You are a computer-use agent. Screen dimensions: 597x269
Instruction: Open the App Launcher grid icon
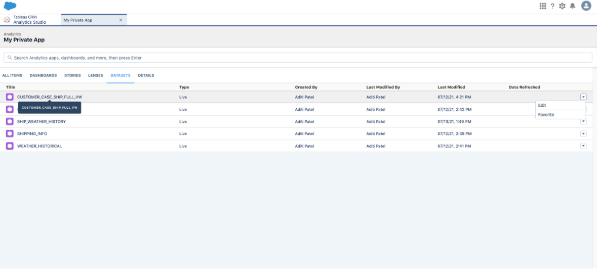pyautogui.click(x=543, y=6)
